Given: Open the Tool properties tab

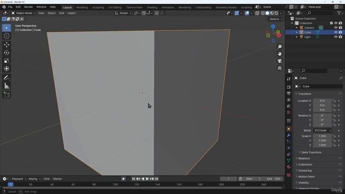Looking at the screenshot, I should [x=289, y=79].
